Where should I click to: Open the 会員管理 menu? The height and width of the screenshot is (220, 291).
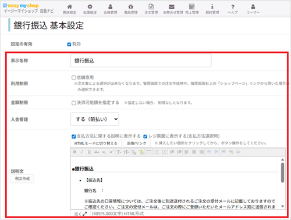[111, 9]
